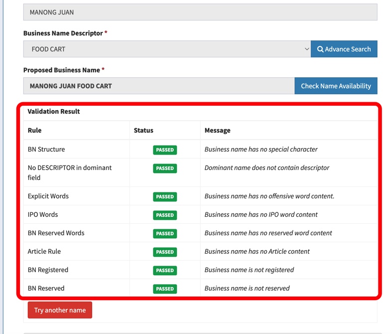Select the Article Rule PASSED badge

point(165,252)
